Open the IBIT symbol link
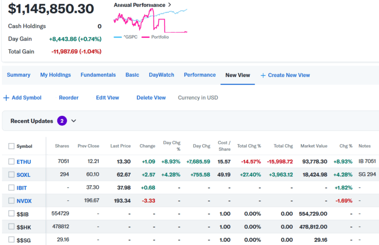Screen dimensions: 379x245 (x=22, y=188)
